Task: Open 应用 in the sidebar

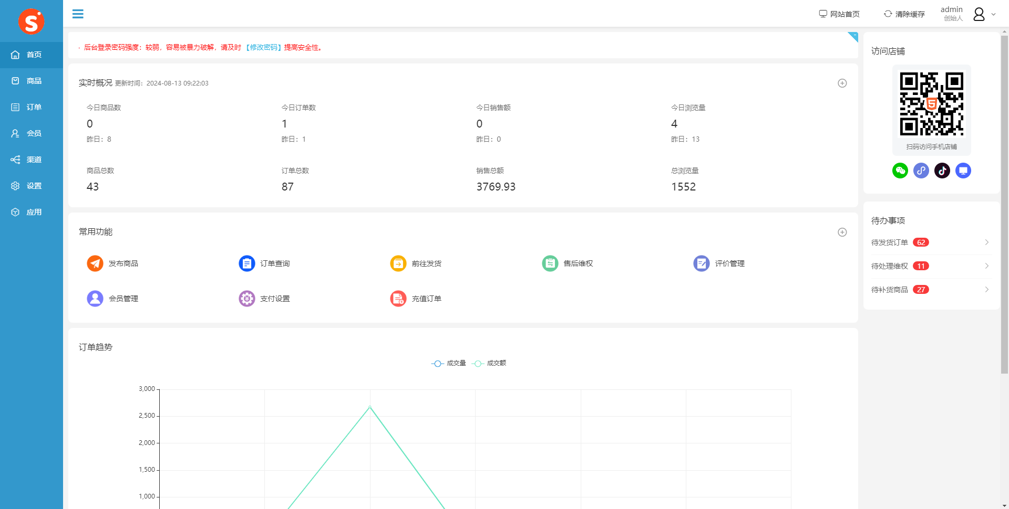Action: point(32,212)
